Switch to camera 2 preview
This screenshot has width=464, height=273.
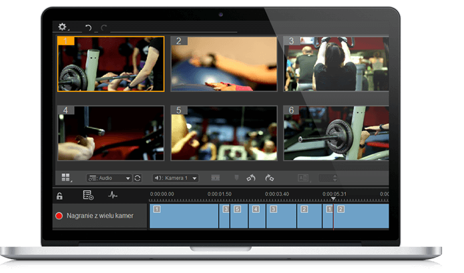tap(224, 64)
